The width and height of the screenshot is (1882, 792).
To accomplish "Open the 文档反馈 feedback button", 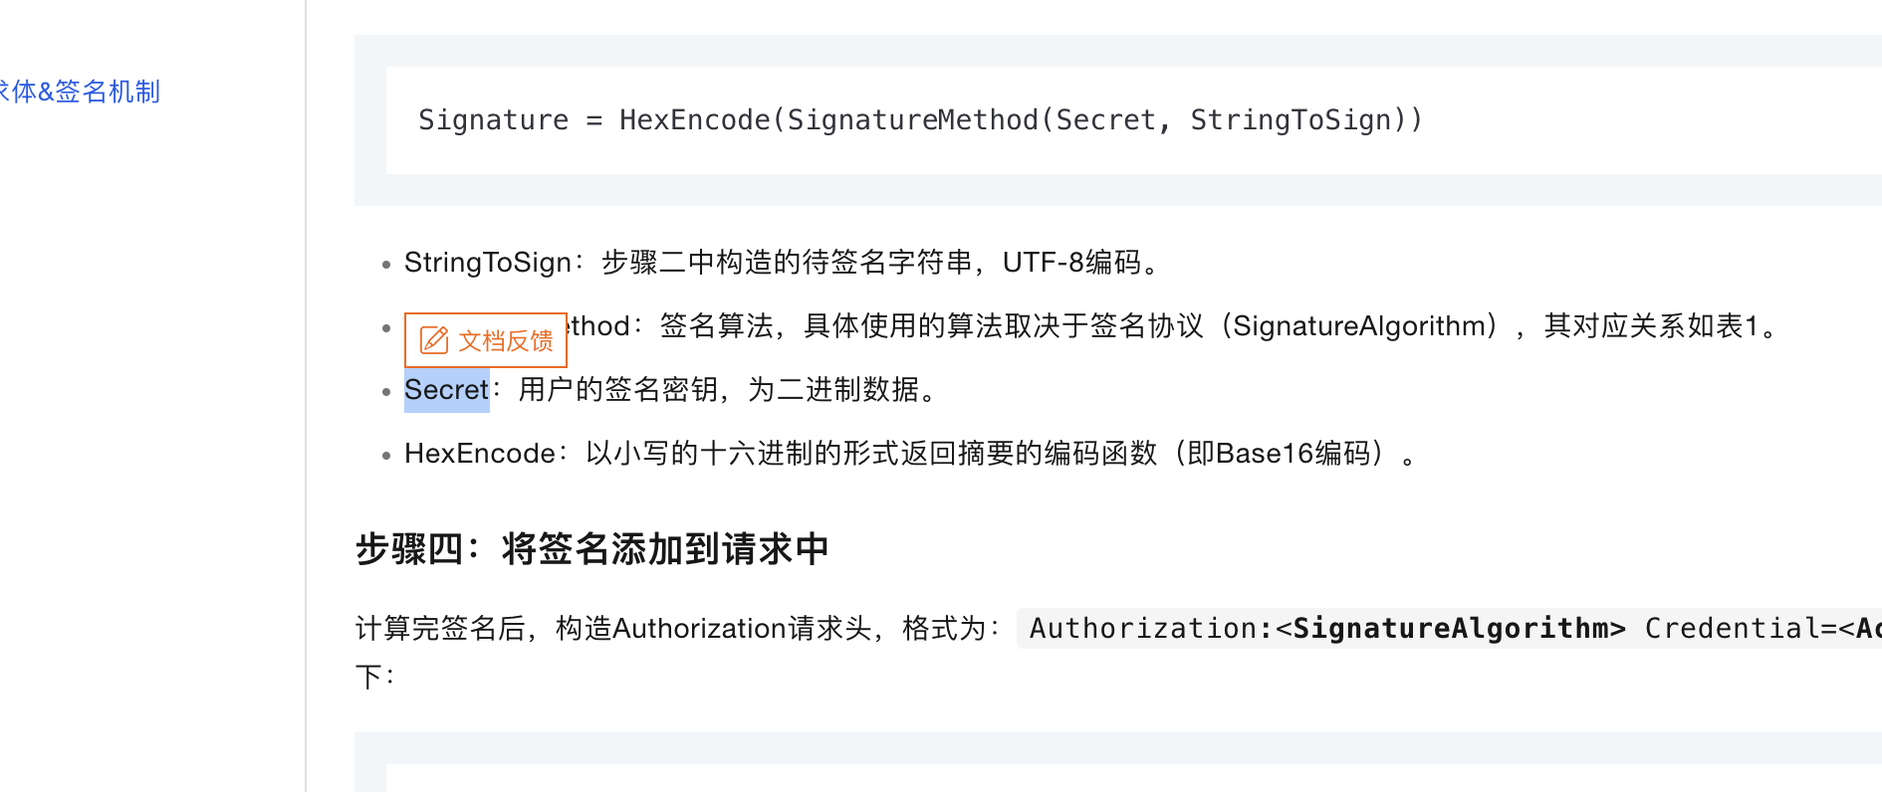I will pos(486,340).
